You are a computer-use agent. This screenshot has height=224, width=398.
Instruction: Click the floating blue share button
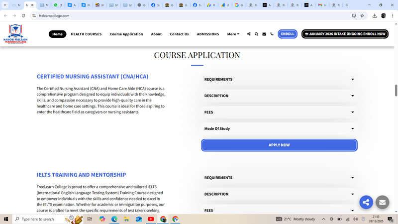366,202
